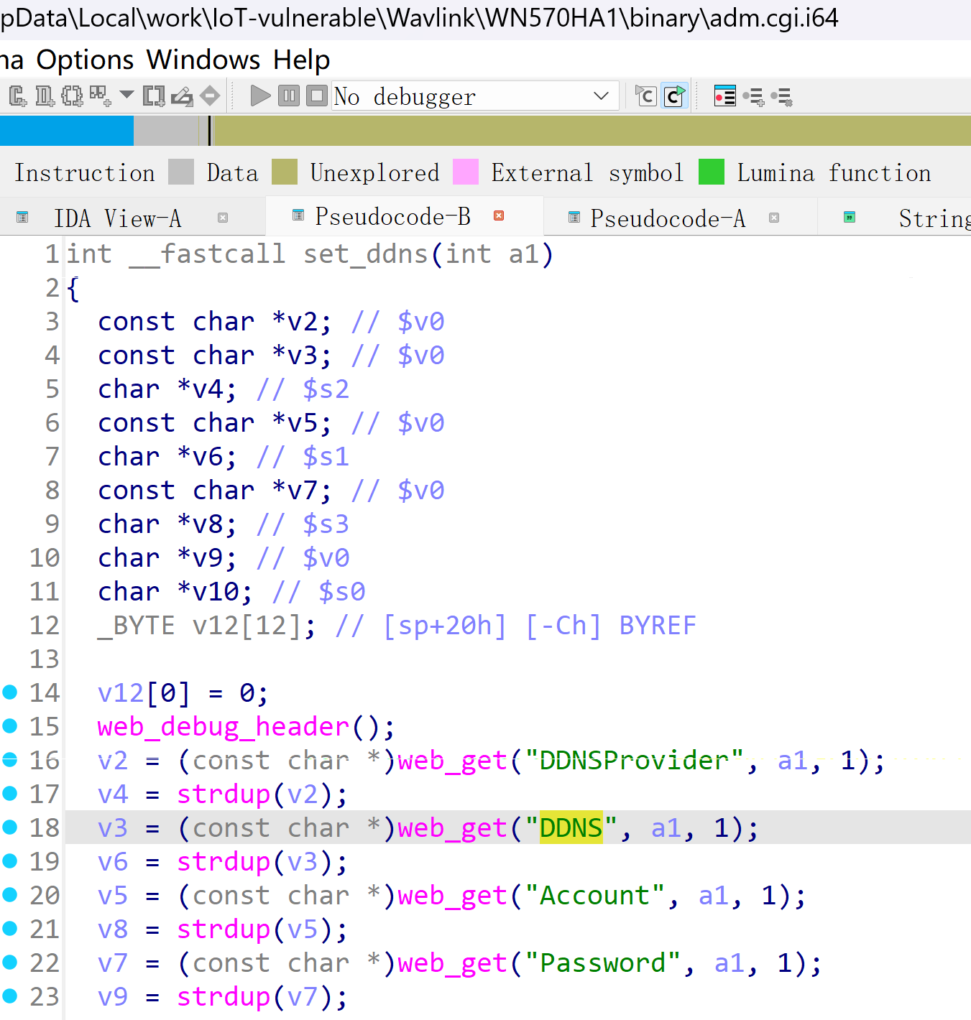The width and height of the screenshot is (971, 1020).
Task: Click the set_ddns function name
Action: (x=366, y=254)
